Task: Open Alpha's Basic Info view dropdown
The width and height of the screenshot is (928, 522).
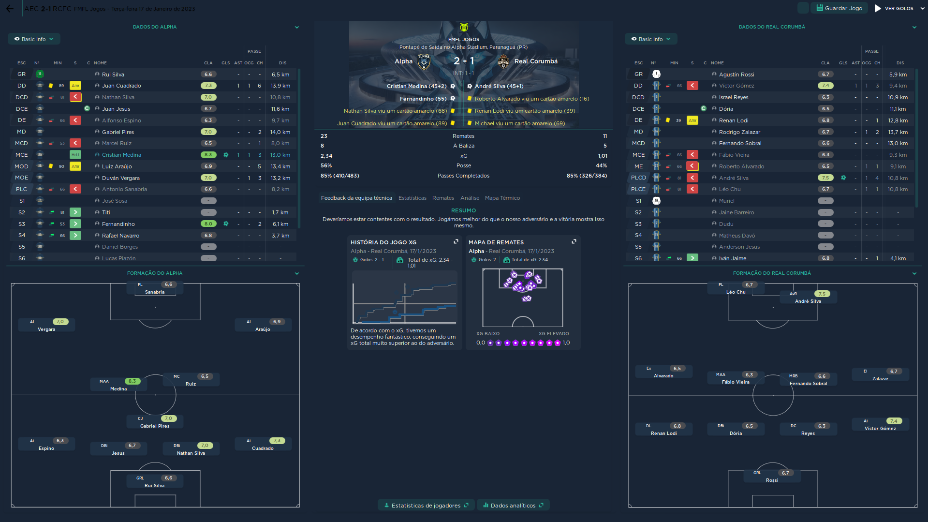Action: [x=34, y=39]
